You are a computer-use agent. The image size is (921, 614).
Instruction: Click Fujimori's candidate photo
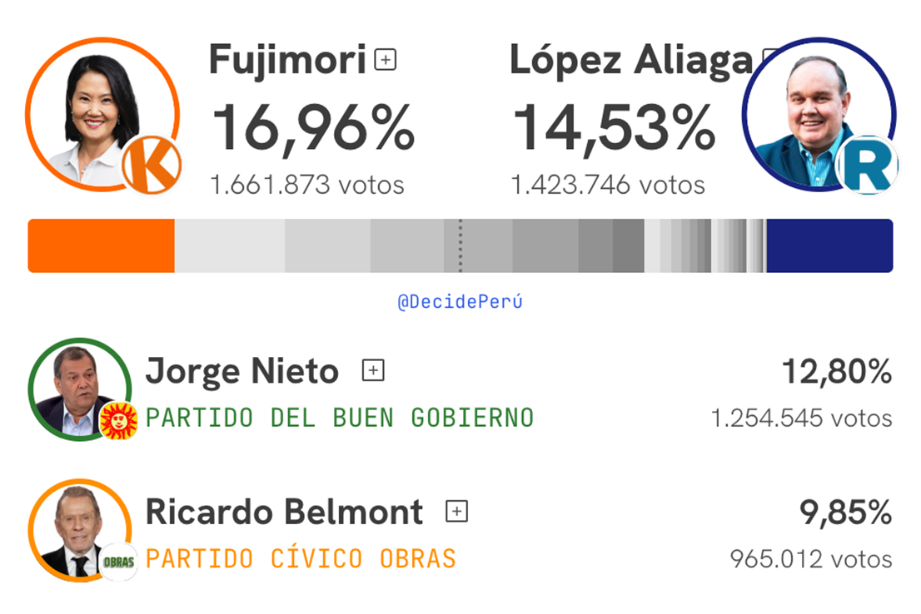pyautogui.click(x=96, y=112)
